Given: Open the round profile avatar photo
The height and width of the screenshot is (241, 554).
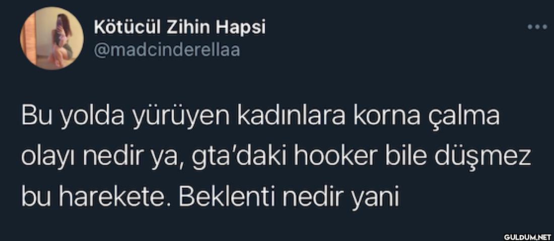Looking at the screenshot, I should pyautogui.click(x=52, y=38).
